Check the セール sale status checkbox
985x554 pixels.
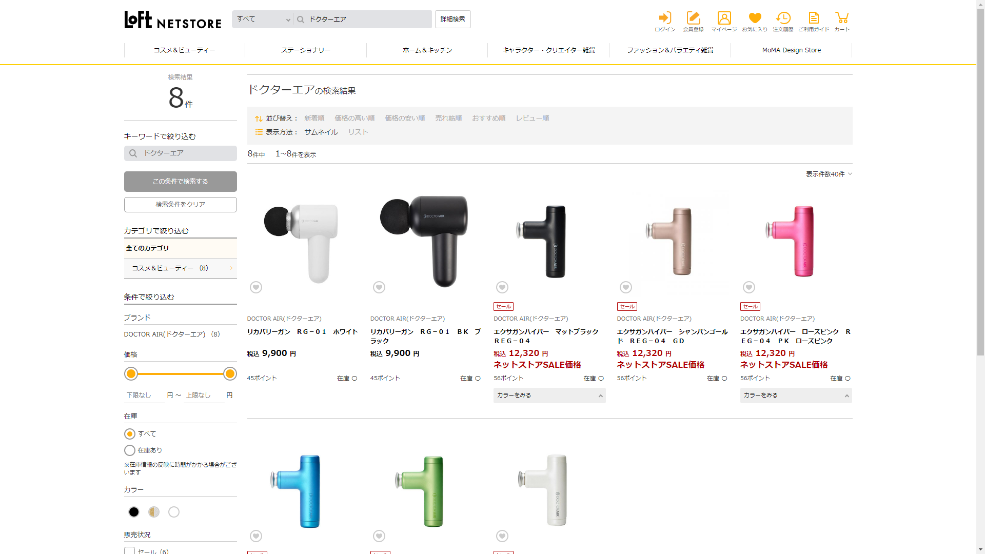pyautogui.click(x=129, y=551)
